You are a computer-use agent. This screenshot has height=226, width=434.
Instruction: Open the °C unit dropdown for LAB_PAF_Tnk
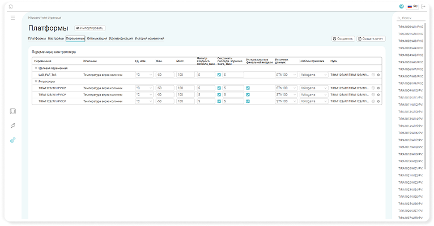click(x=144, y=75)
